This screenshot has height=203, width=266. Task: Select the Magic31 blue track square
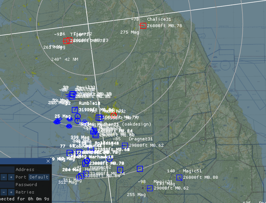(150, 188)
